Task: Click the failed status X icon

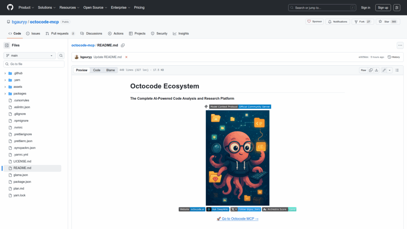Action: tap(126, 57)
